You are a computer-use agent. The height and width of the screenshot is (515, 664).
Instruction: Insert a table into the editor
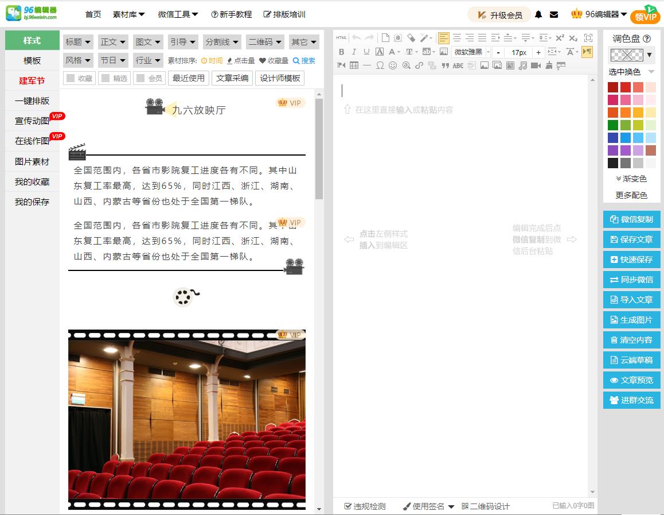(354, 65)
